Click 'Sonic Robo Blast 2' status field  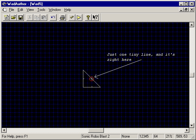point(101,136)
